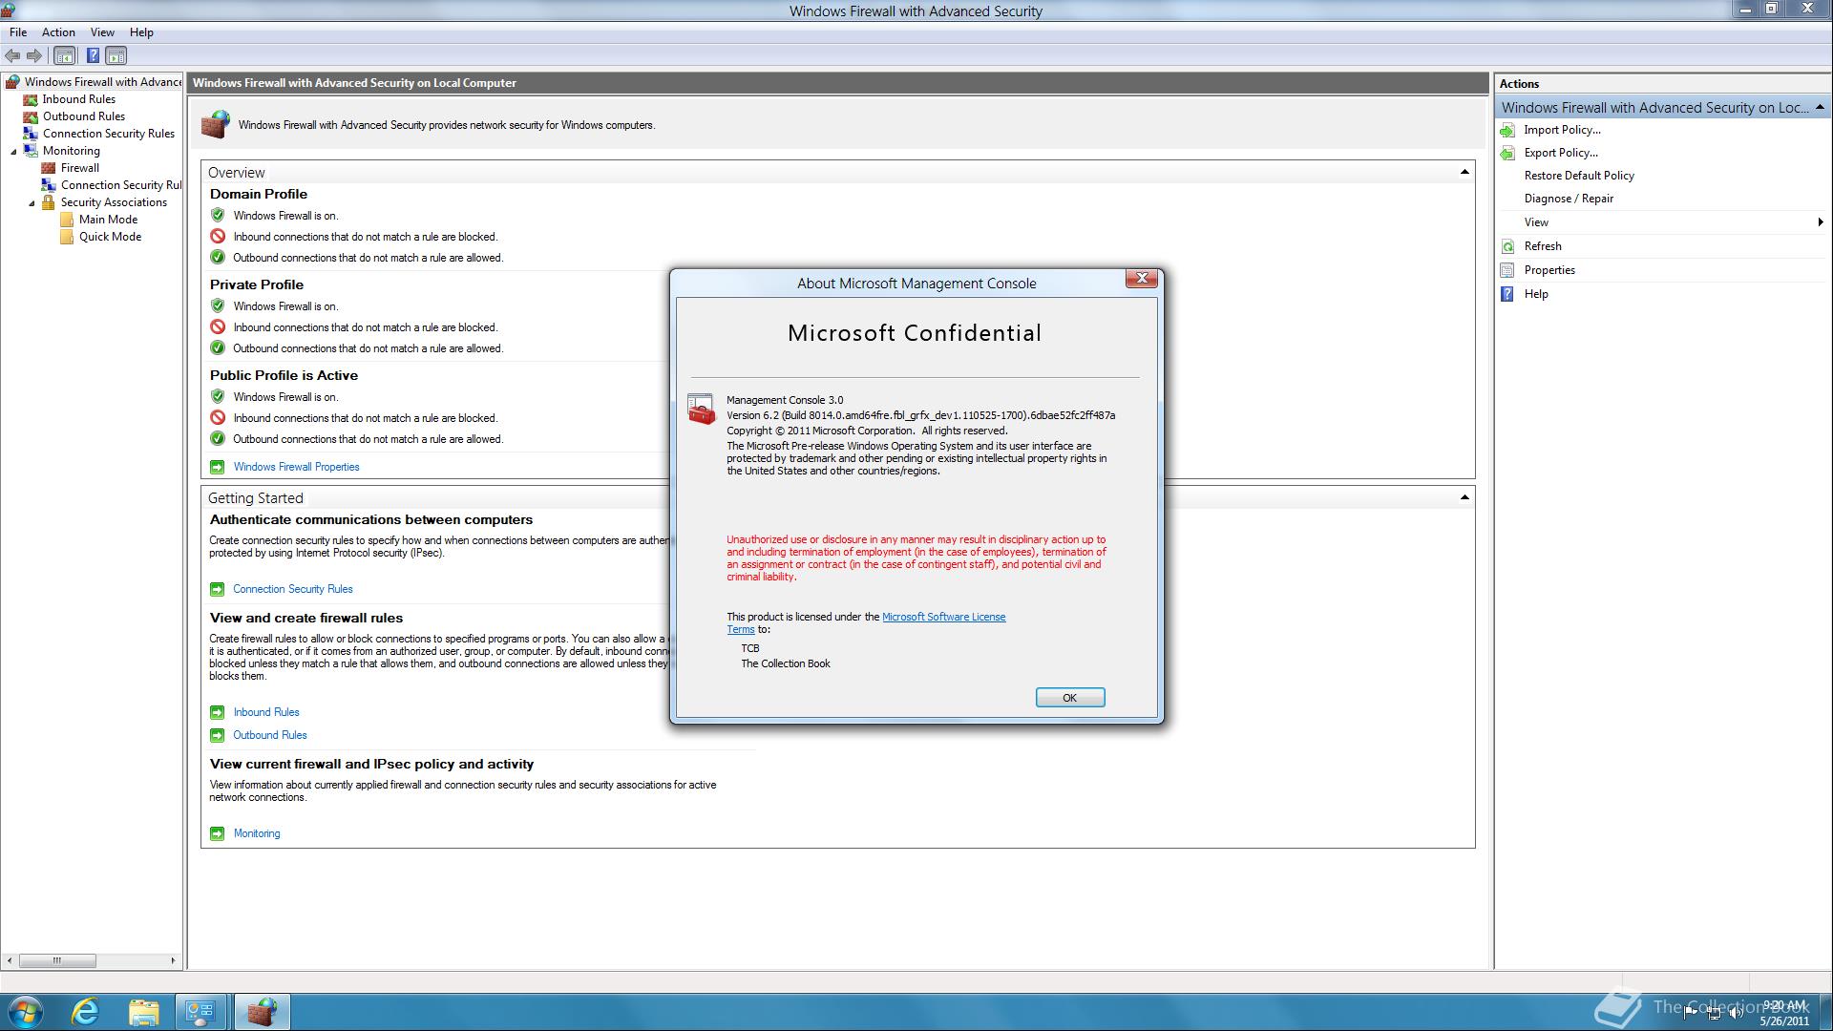Select Connection Security Rules under Monitoring
1833x1031 pixels.
coord(120,185)
